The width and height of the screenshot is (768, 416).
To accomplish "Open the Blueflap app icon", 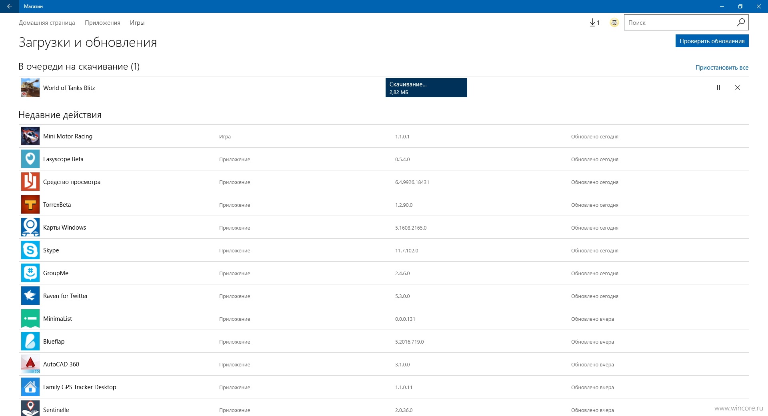I will pyautogui.click(x=30, y=341).
